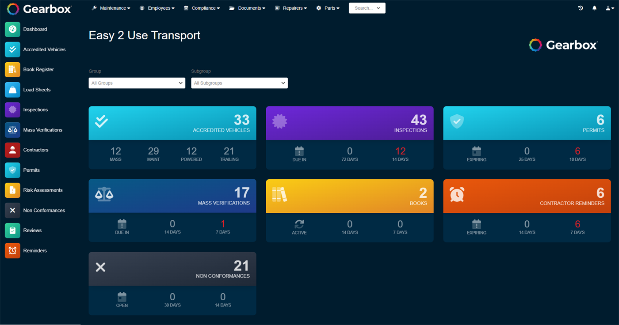Click the 17 Mass Verifications card total

[x=242, y=193]
